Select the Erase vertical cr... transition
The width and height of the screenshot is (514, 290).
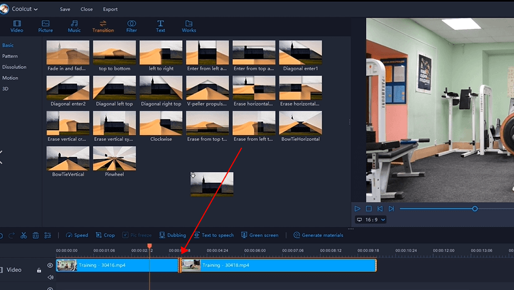point(68,127)
